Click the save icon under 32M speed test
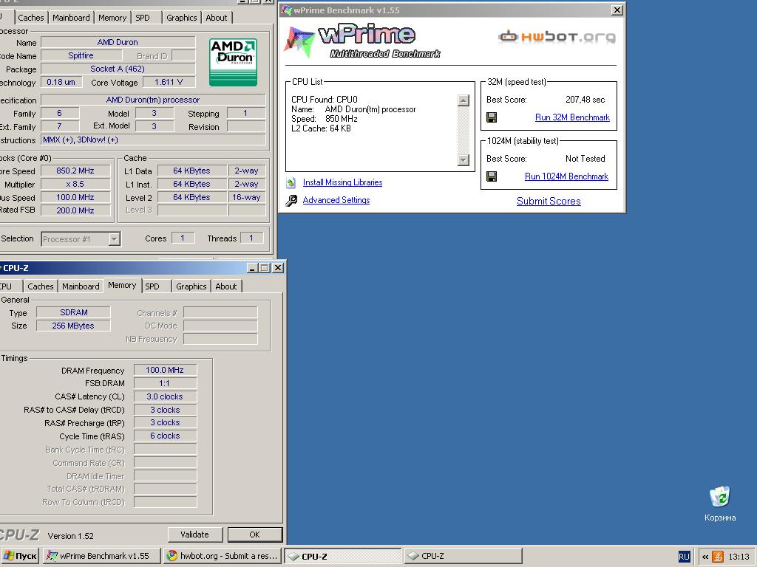The width and height of the screenshot is (757, 567). coord(492,117)
